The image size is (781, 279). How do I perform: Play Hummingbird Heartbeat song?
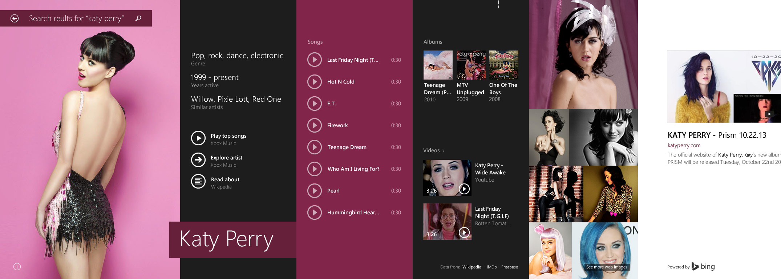pyautogui.click(x=315, y=213)
